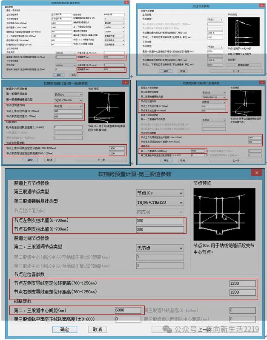The height and width of the screenshot is (340, 267).
Task: Click 上一步 in 第一股道参数 dialog
Action: (x=101, y=160)
